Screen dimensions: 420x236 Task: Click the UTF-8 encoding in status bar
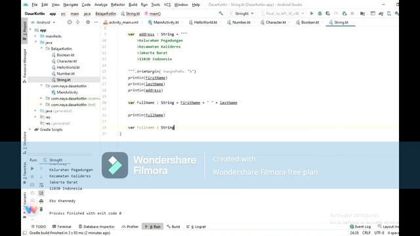379,233
